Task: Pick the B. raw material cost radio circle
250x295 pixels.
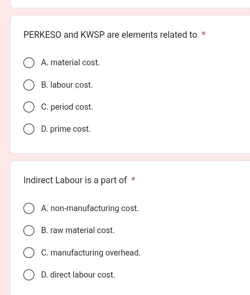Action: coord(29,231)
